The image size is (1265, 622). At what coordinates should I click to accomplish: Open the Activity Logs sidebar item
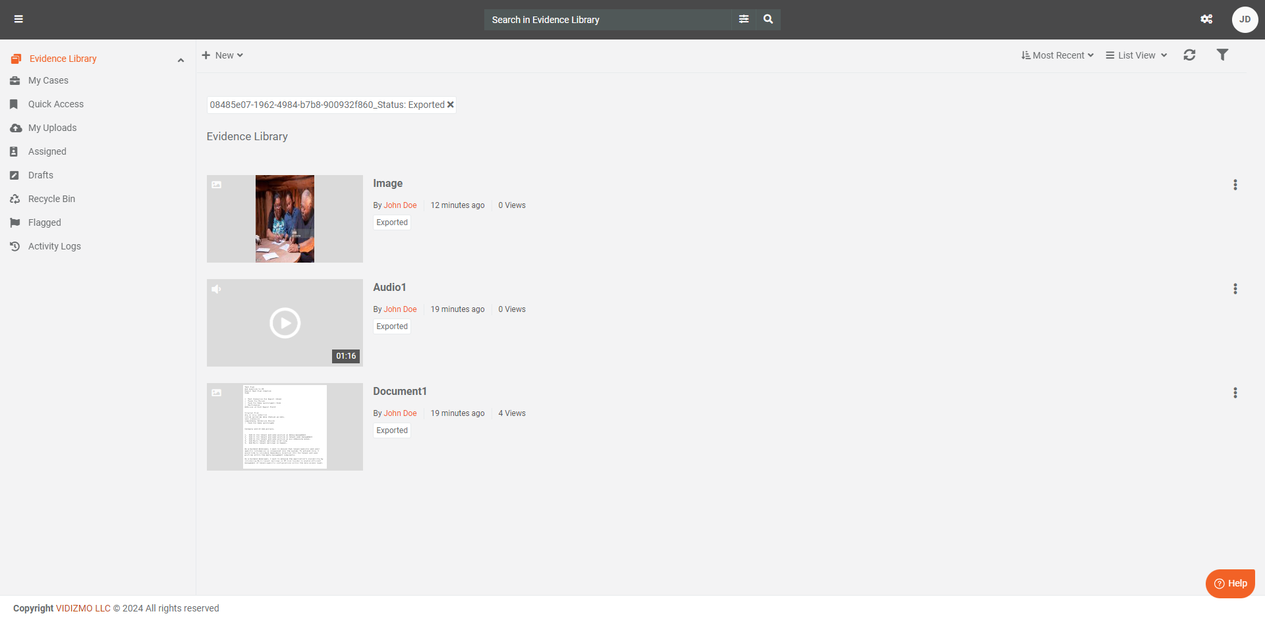(x=54, y=246)
